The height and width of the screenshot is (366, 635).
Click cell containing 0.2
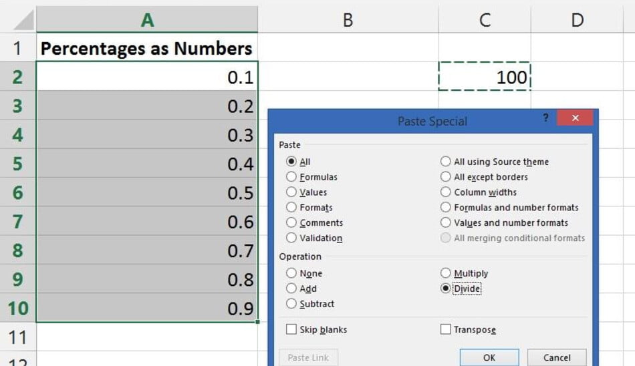click(147, 106)
